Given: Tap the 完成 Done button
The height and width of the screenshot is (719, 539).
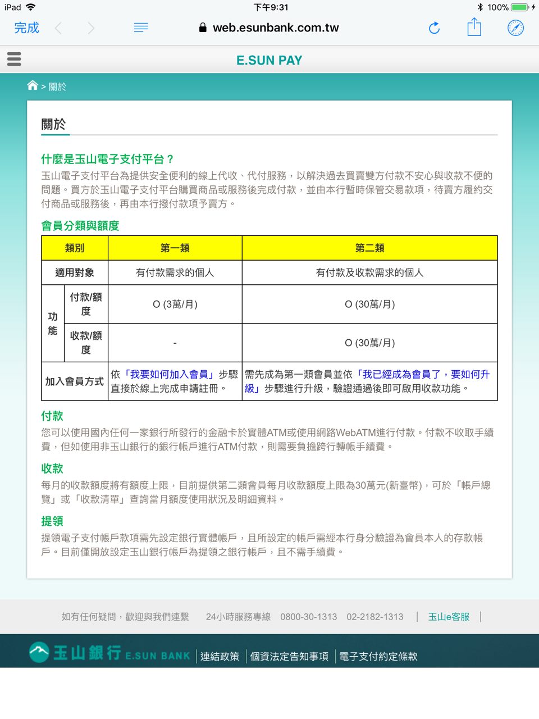Looking at the screenshot, I should coord(26,28).
